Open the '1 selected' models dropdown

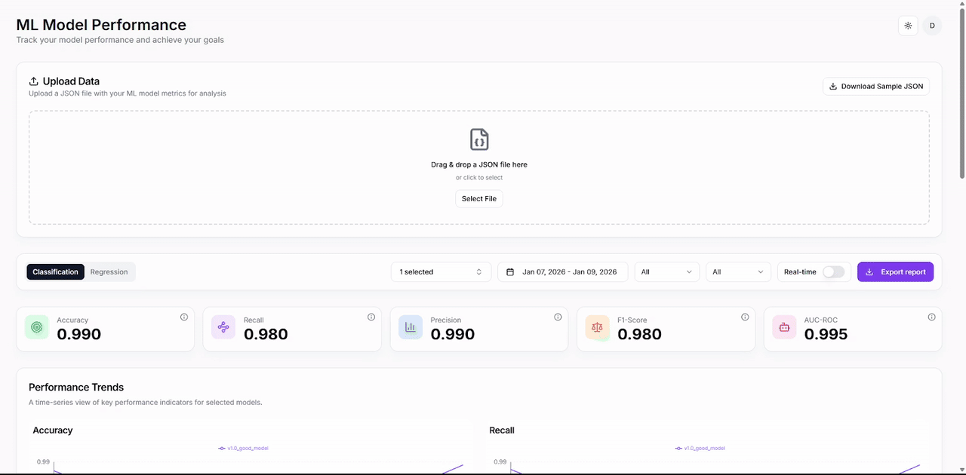441,271
